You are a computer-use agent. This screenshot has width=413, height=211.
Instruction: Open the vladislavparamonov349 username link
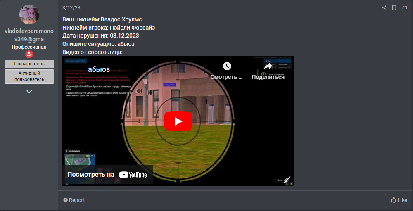coord(29,35)
